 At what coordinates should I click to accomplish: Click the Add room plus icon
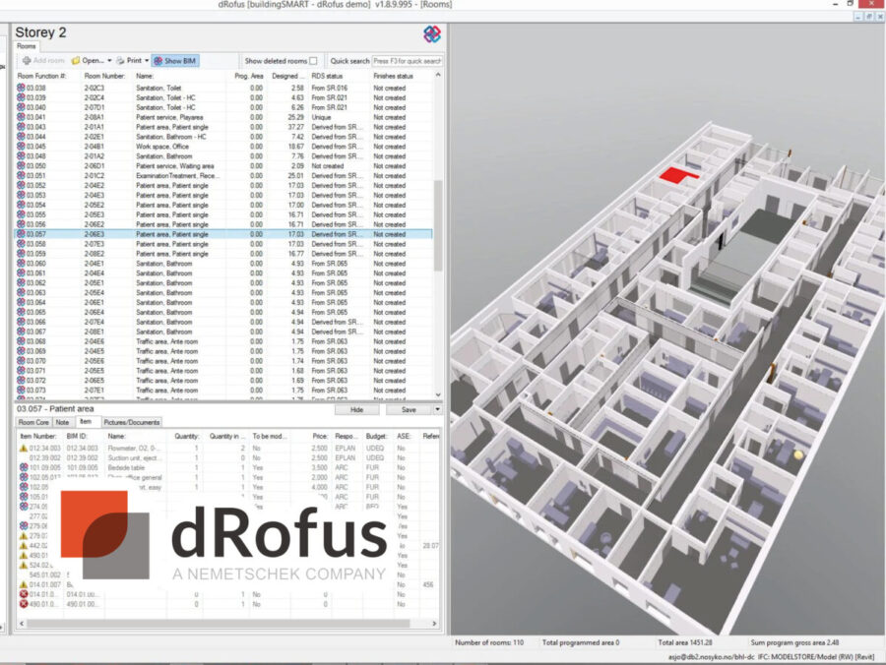click(25, 61)
